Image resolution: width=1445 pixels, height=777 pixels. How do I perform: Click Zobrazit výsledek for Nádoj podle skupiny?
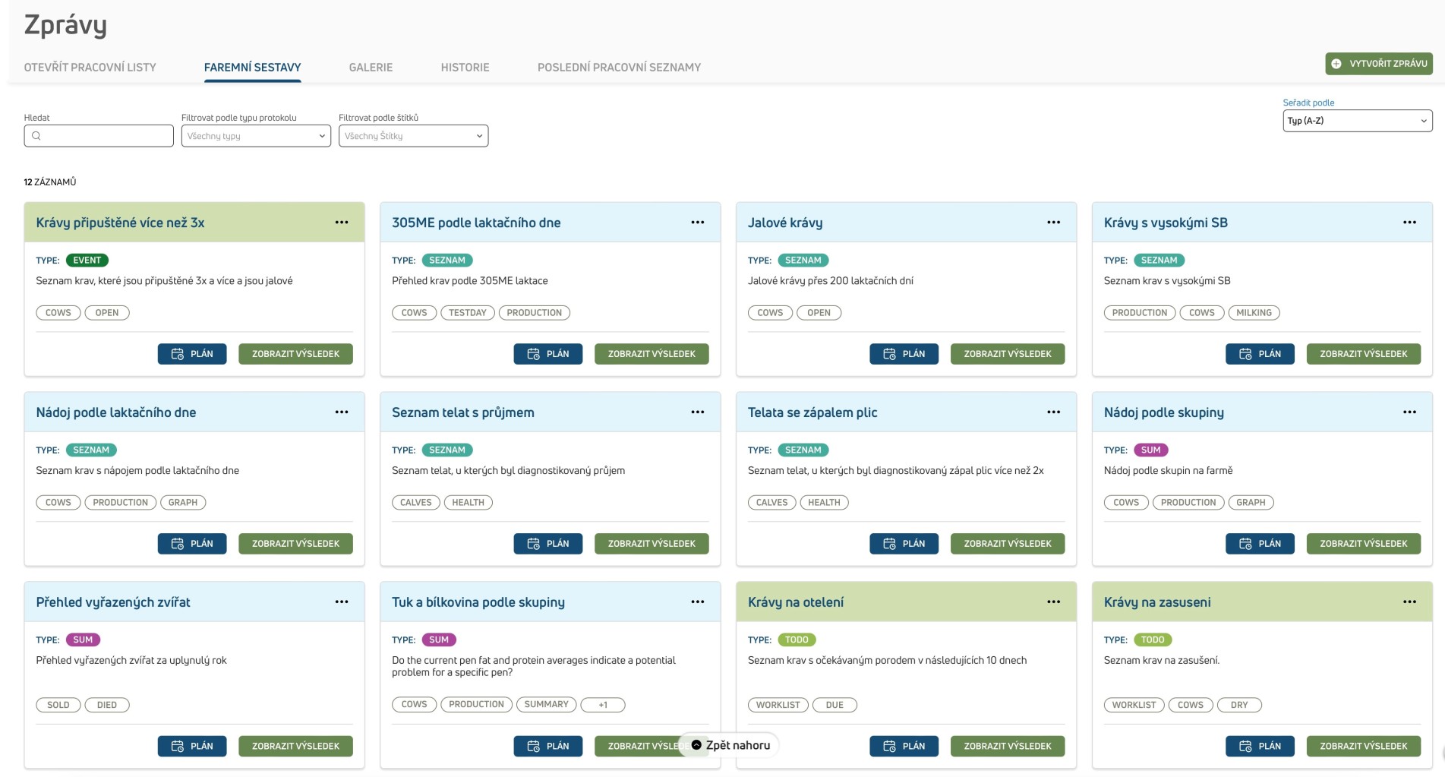pyautogui.click(x=1364, y=544)
